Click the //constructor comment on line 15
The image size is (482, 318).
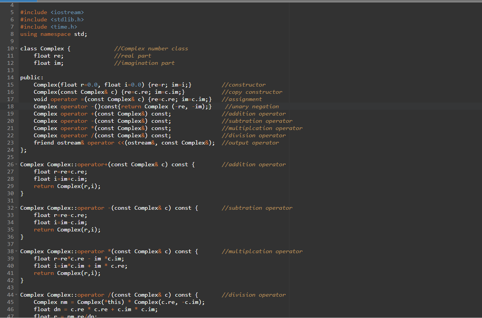pos(244,84)
